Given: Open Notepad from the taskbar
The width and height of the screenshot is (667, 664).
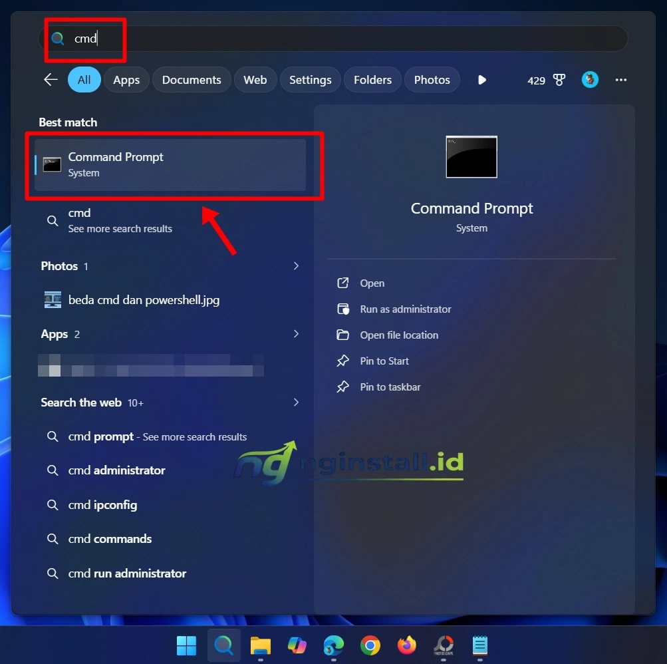Looking at the screenshot, I should coord(480,645).
